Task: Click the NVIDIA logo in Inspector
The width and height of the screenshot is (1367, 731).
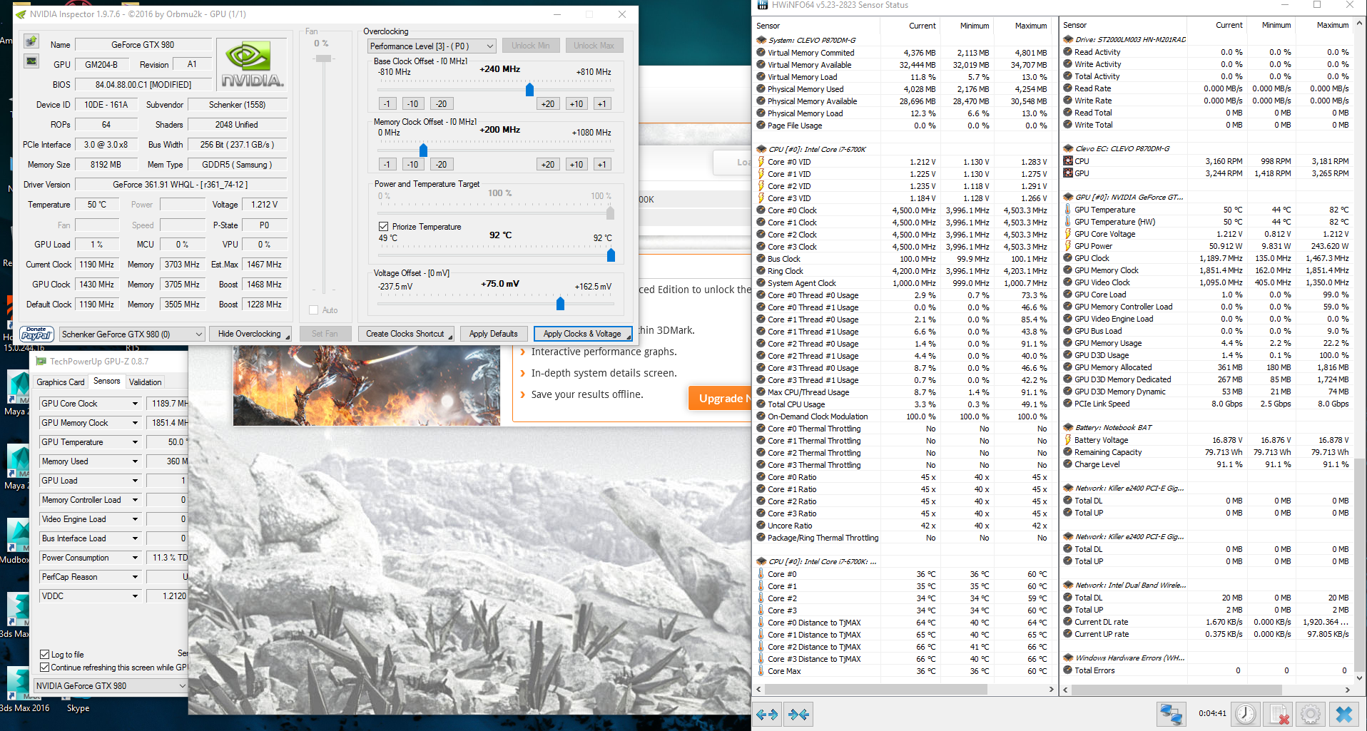Action: (x=252, y=64)
